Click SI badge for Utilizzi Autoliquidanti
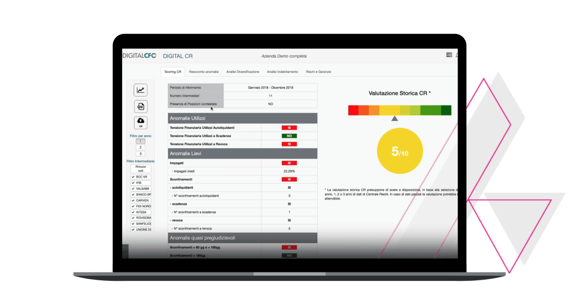Viewport: 579px width, 304px height. 289,128
